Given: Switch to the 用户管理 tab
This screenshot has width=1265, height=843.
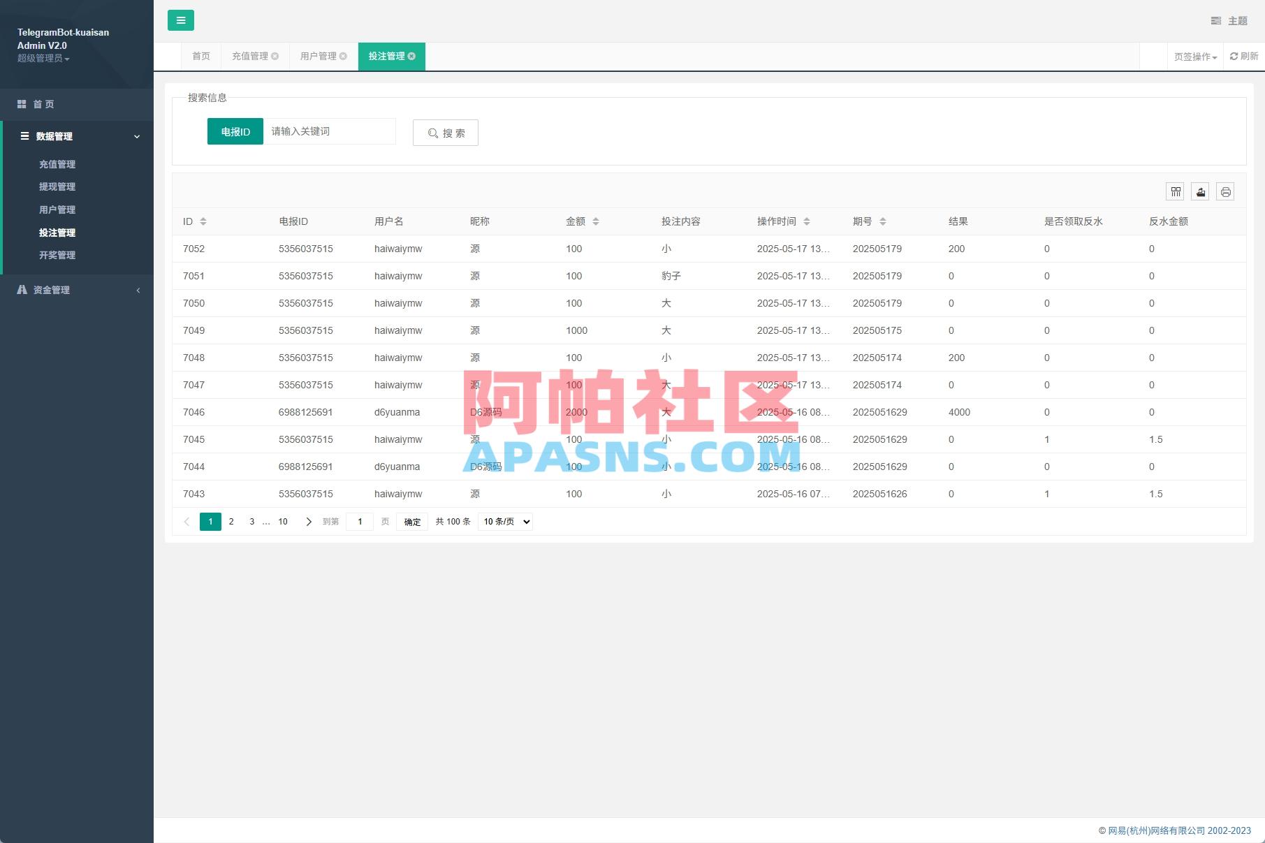Looking at the screenshot, I should pyautogui.click(x=318, y=57).
